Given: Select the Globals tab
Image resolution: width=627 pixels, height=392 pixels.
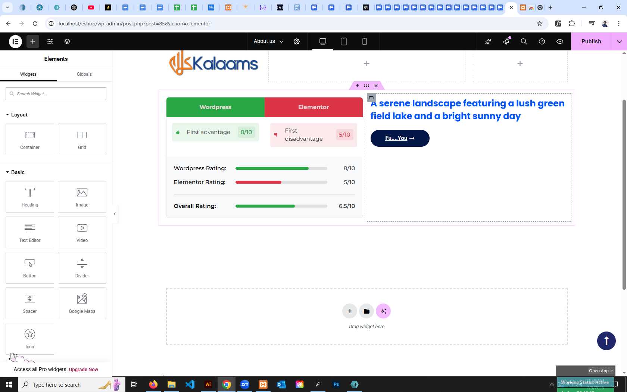Looking at the screenshot, I should (84, 74).
